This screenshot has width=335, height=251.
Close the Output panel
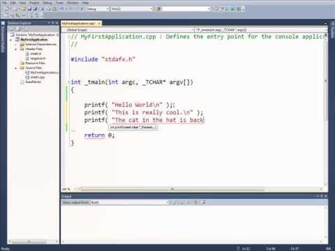(x=326, y=197)
